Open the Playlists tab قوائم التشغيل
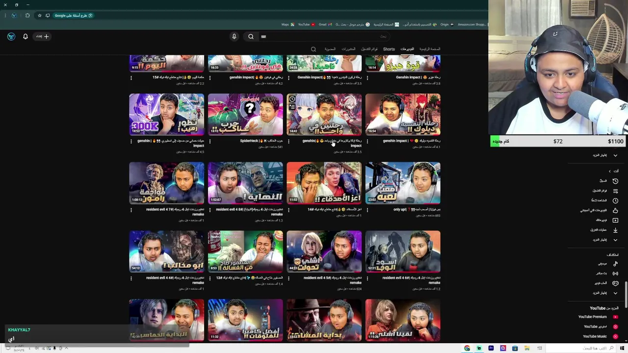The width and height of the screenshot is (628, 353). click(x=369, y=49)
